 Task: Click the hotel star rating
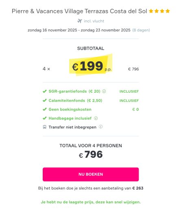[x=159, y=11]
